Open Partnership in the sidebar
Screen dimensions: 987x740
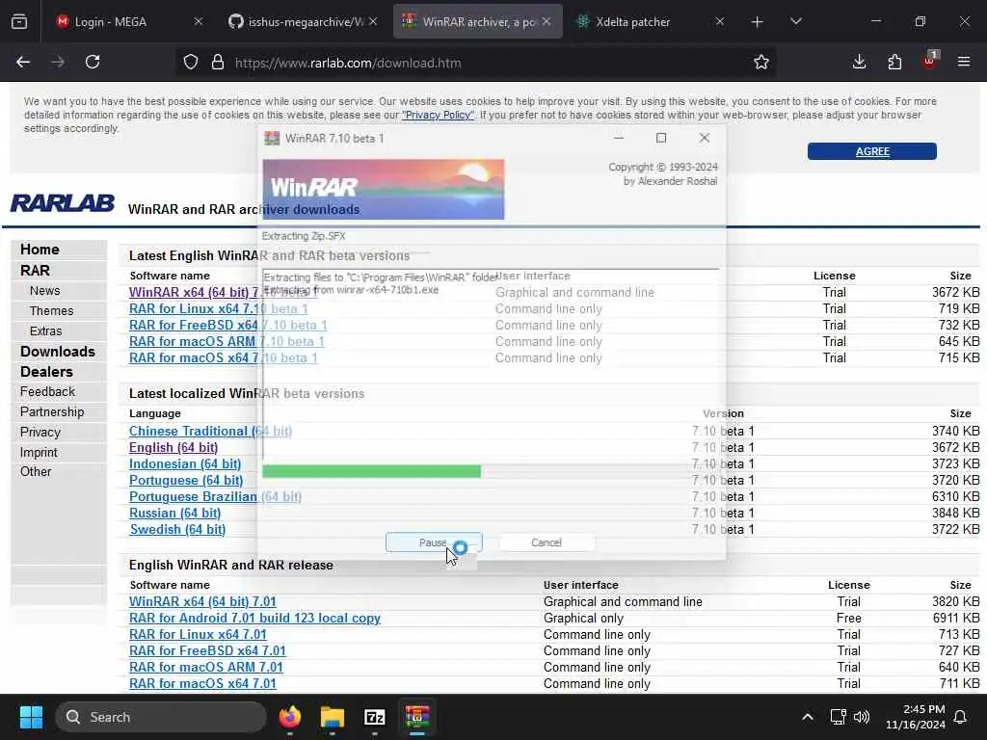click(x=52, y=411)
